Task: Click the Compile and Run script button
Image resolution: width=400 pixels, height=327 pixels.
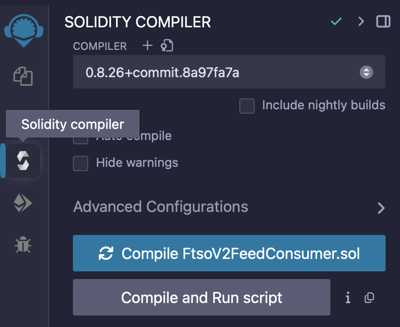Action: (201, 298)
